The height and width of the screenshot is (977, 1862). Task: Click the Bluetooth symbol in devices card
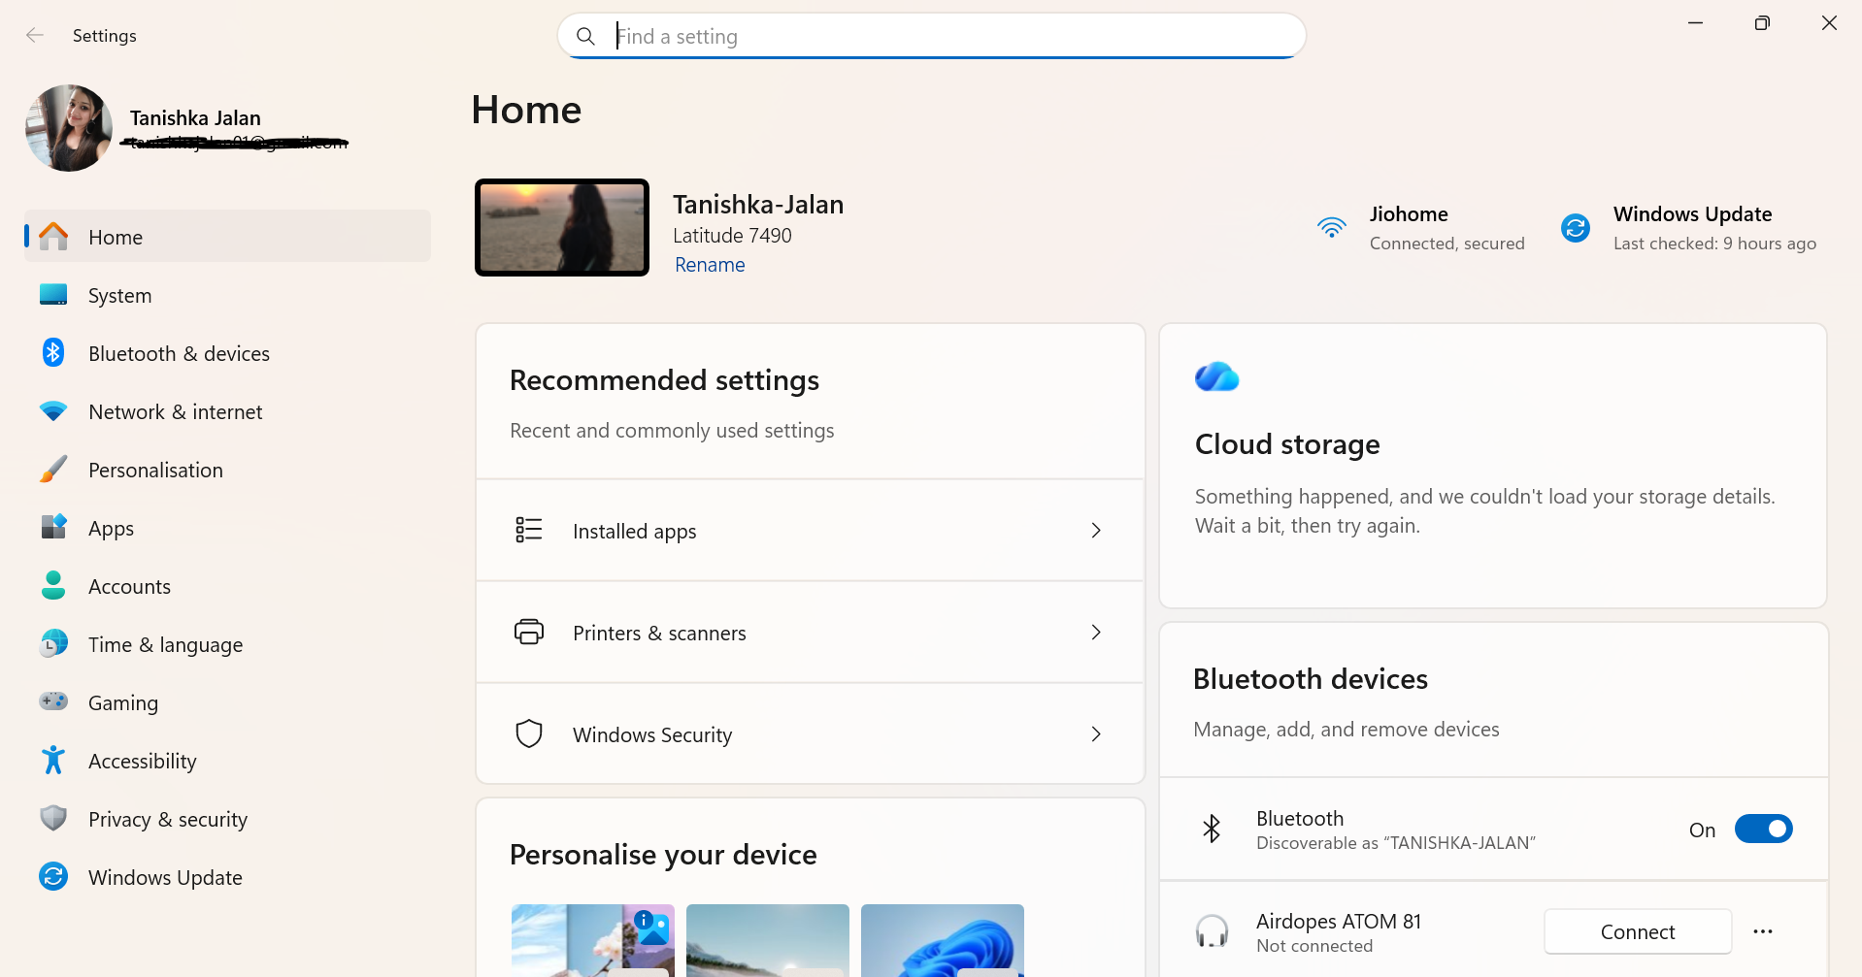point(1212,829)
